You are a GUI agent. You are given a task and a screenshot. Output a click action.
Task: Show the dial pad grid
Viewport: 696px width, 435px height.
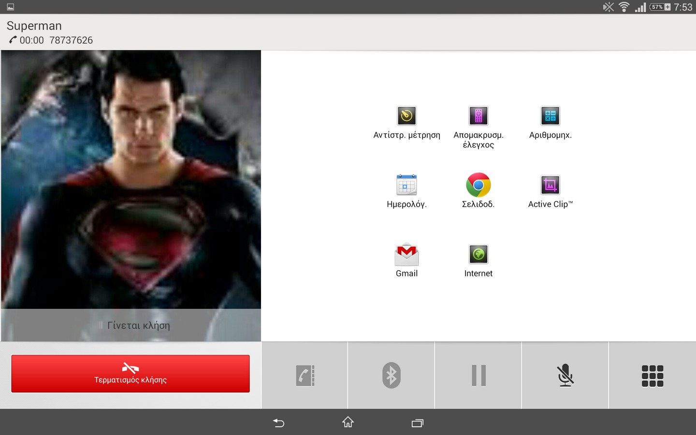pyautogui.click(x=652, y=376)
